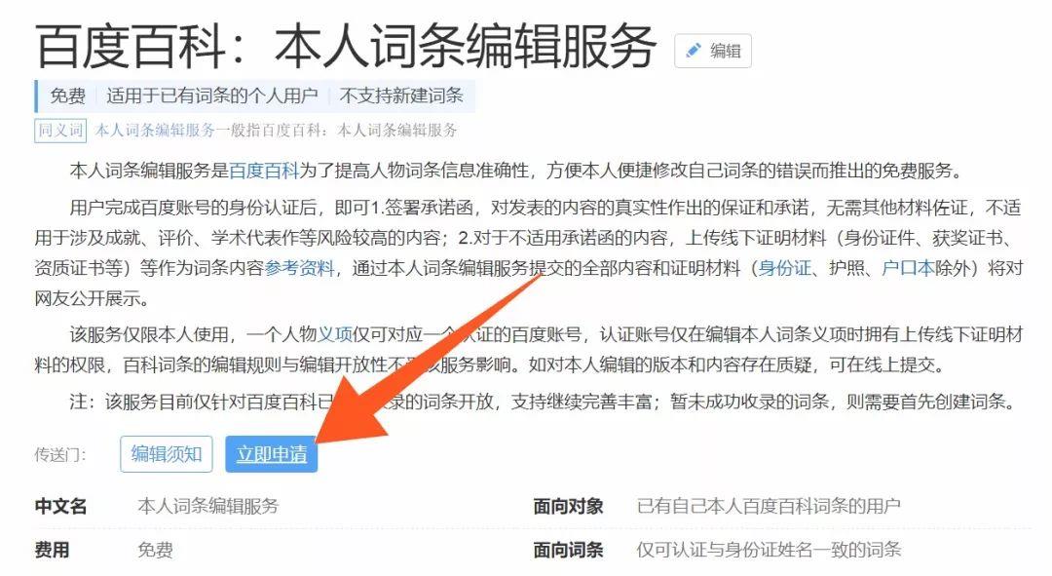The image size is (1052, 576).
Task: Click the 义项 hyperlink
Action: pyautogui.click(x=335, y=333)
